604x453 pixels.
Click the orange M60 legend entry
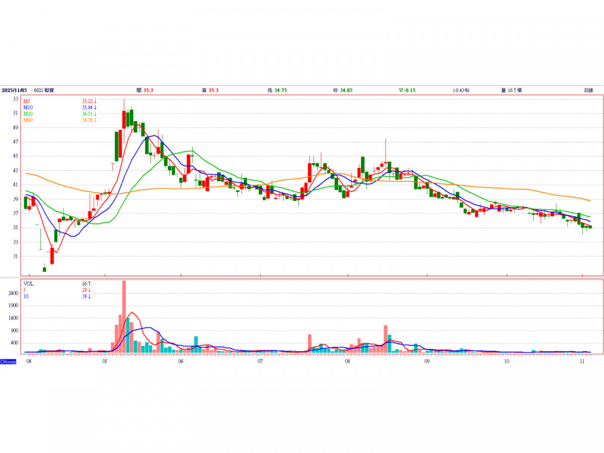tap(28, 120)
